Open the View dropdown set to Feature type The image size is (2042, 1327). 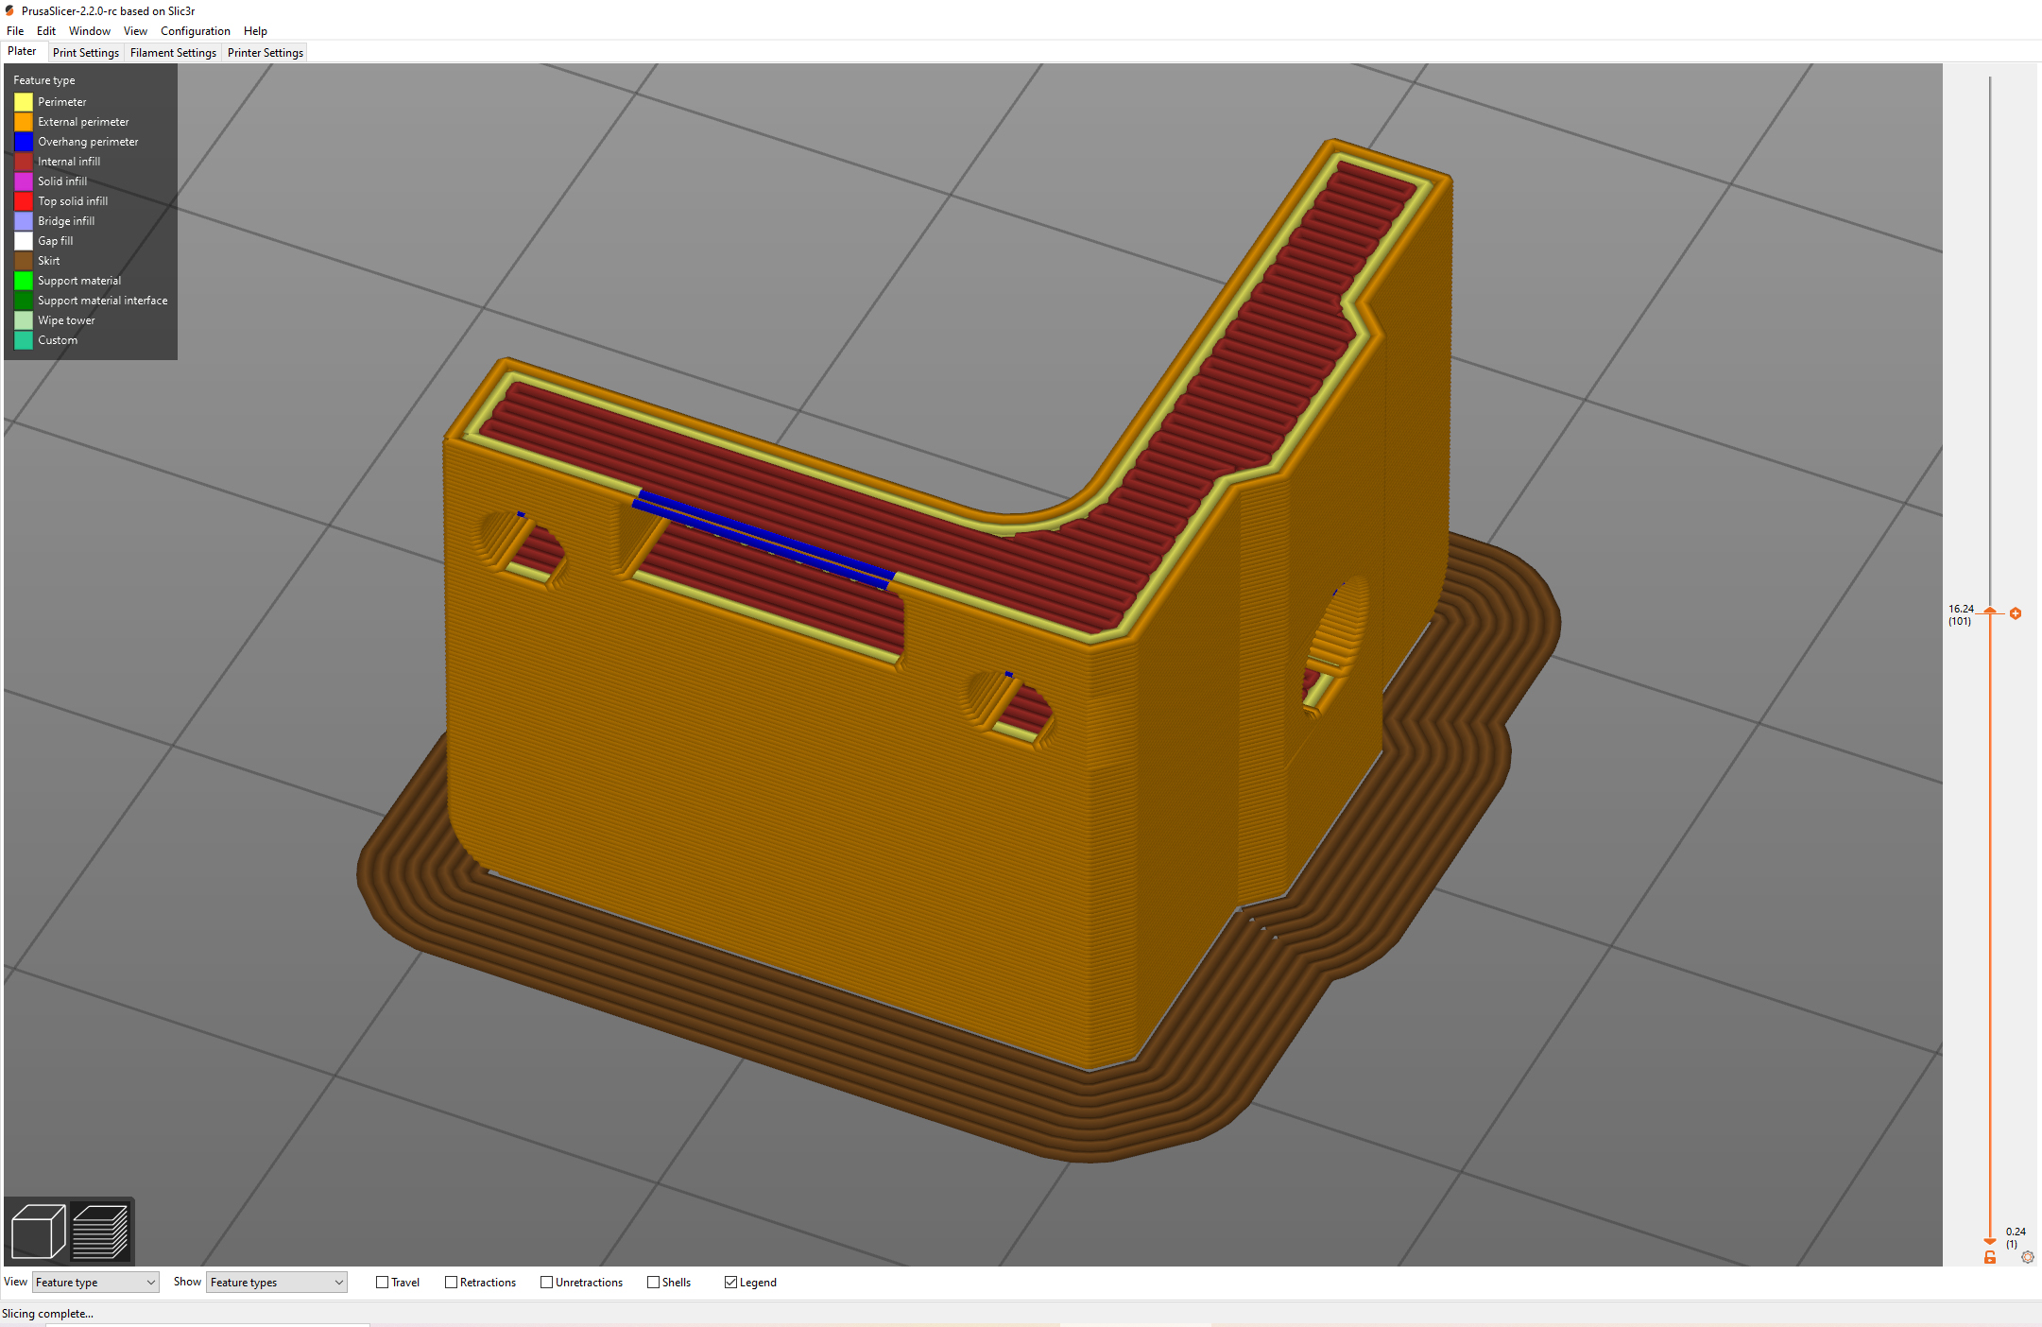[x=95, y=1283]
